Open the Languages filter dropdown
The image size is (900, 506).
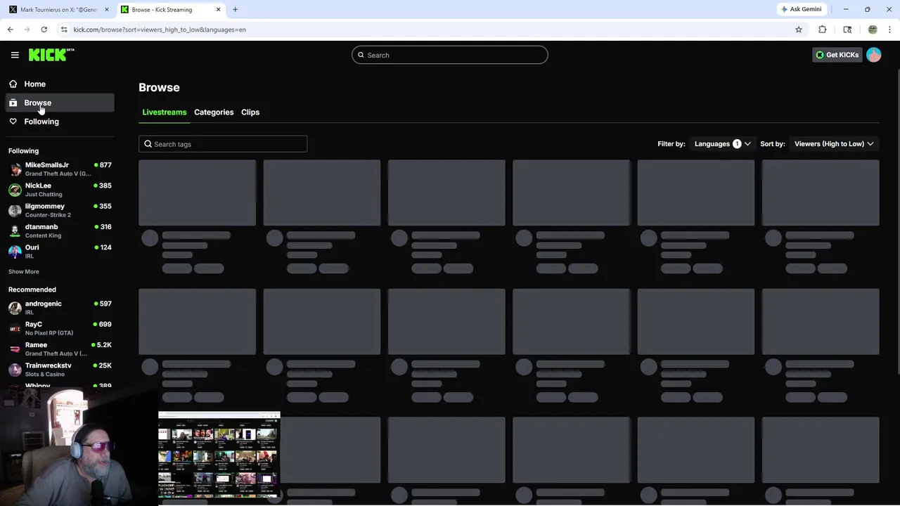pyautogui.click(x=723, y=144)
